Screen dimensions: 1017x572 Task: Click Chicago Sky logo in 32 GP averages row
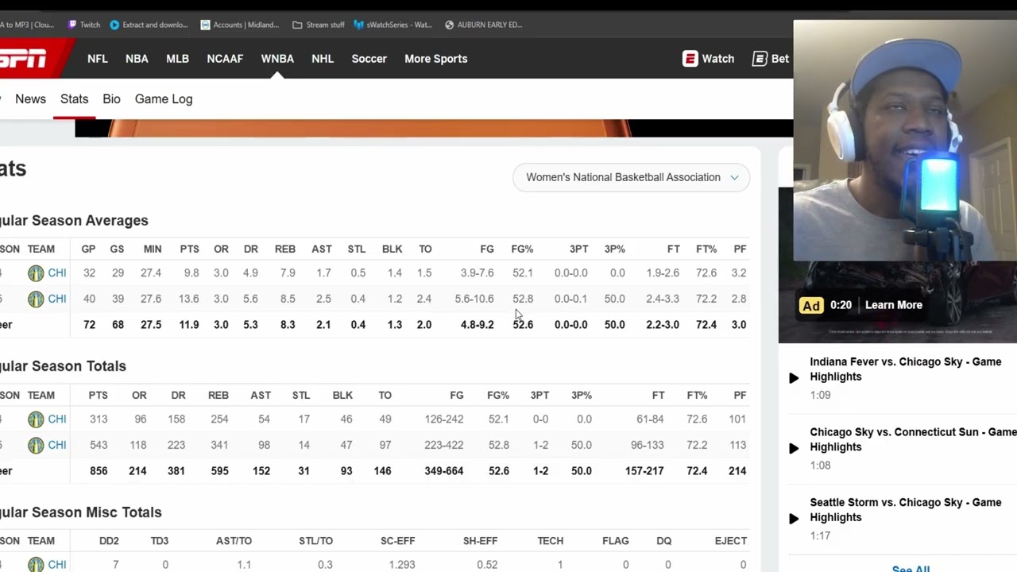[36, 273]
